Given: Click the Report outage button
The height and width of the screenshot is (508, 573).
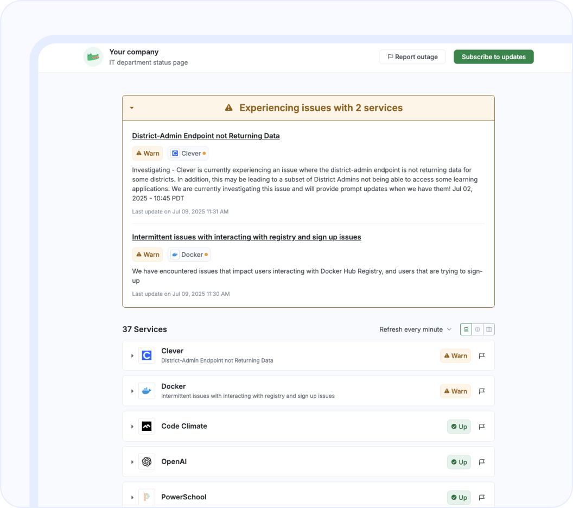Looking at the screenshot, I should (412, 56).
